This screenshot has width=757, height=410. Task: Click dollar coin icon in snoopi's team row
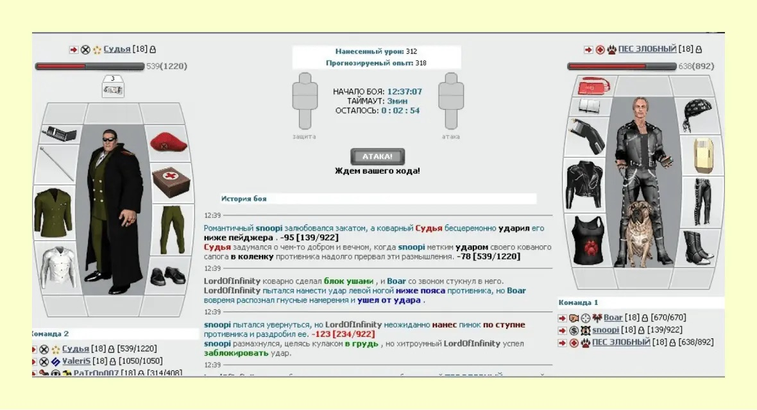(574, 331)
